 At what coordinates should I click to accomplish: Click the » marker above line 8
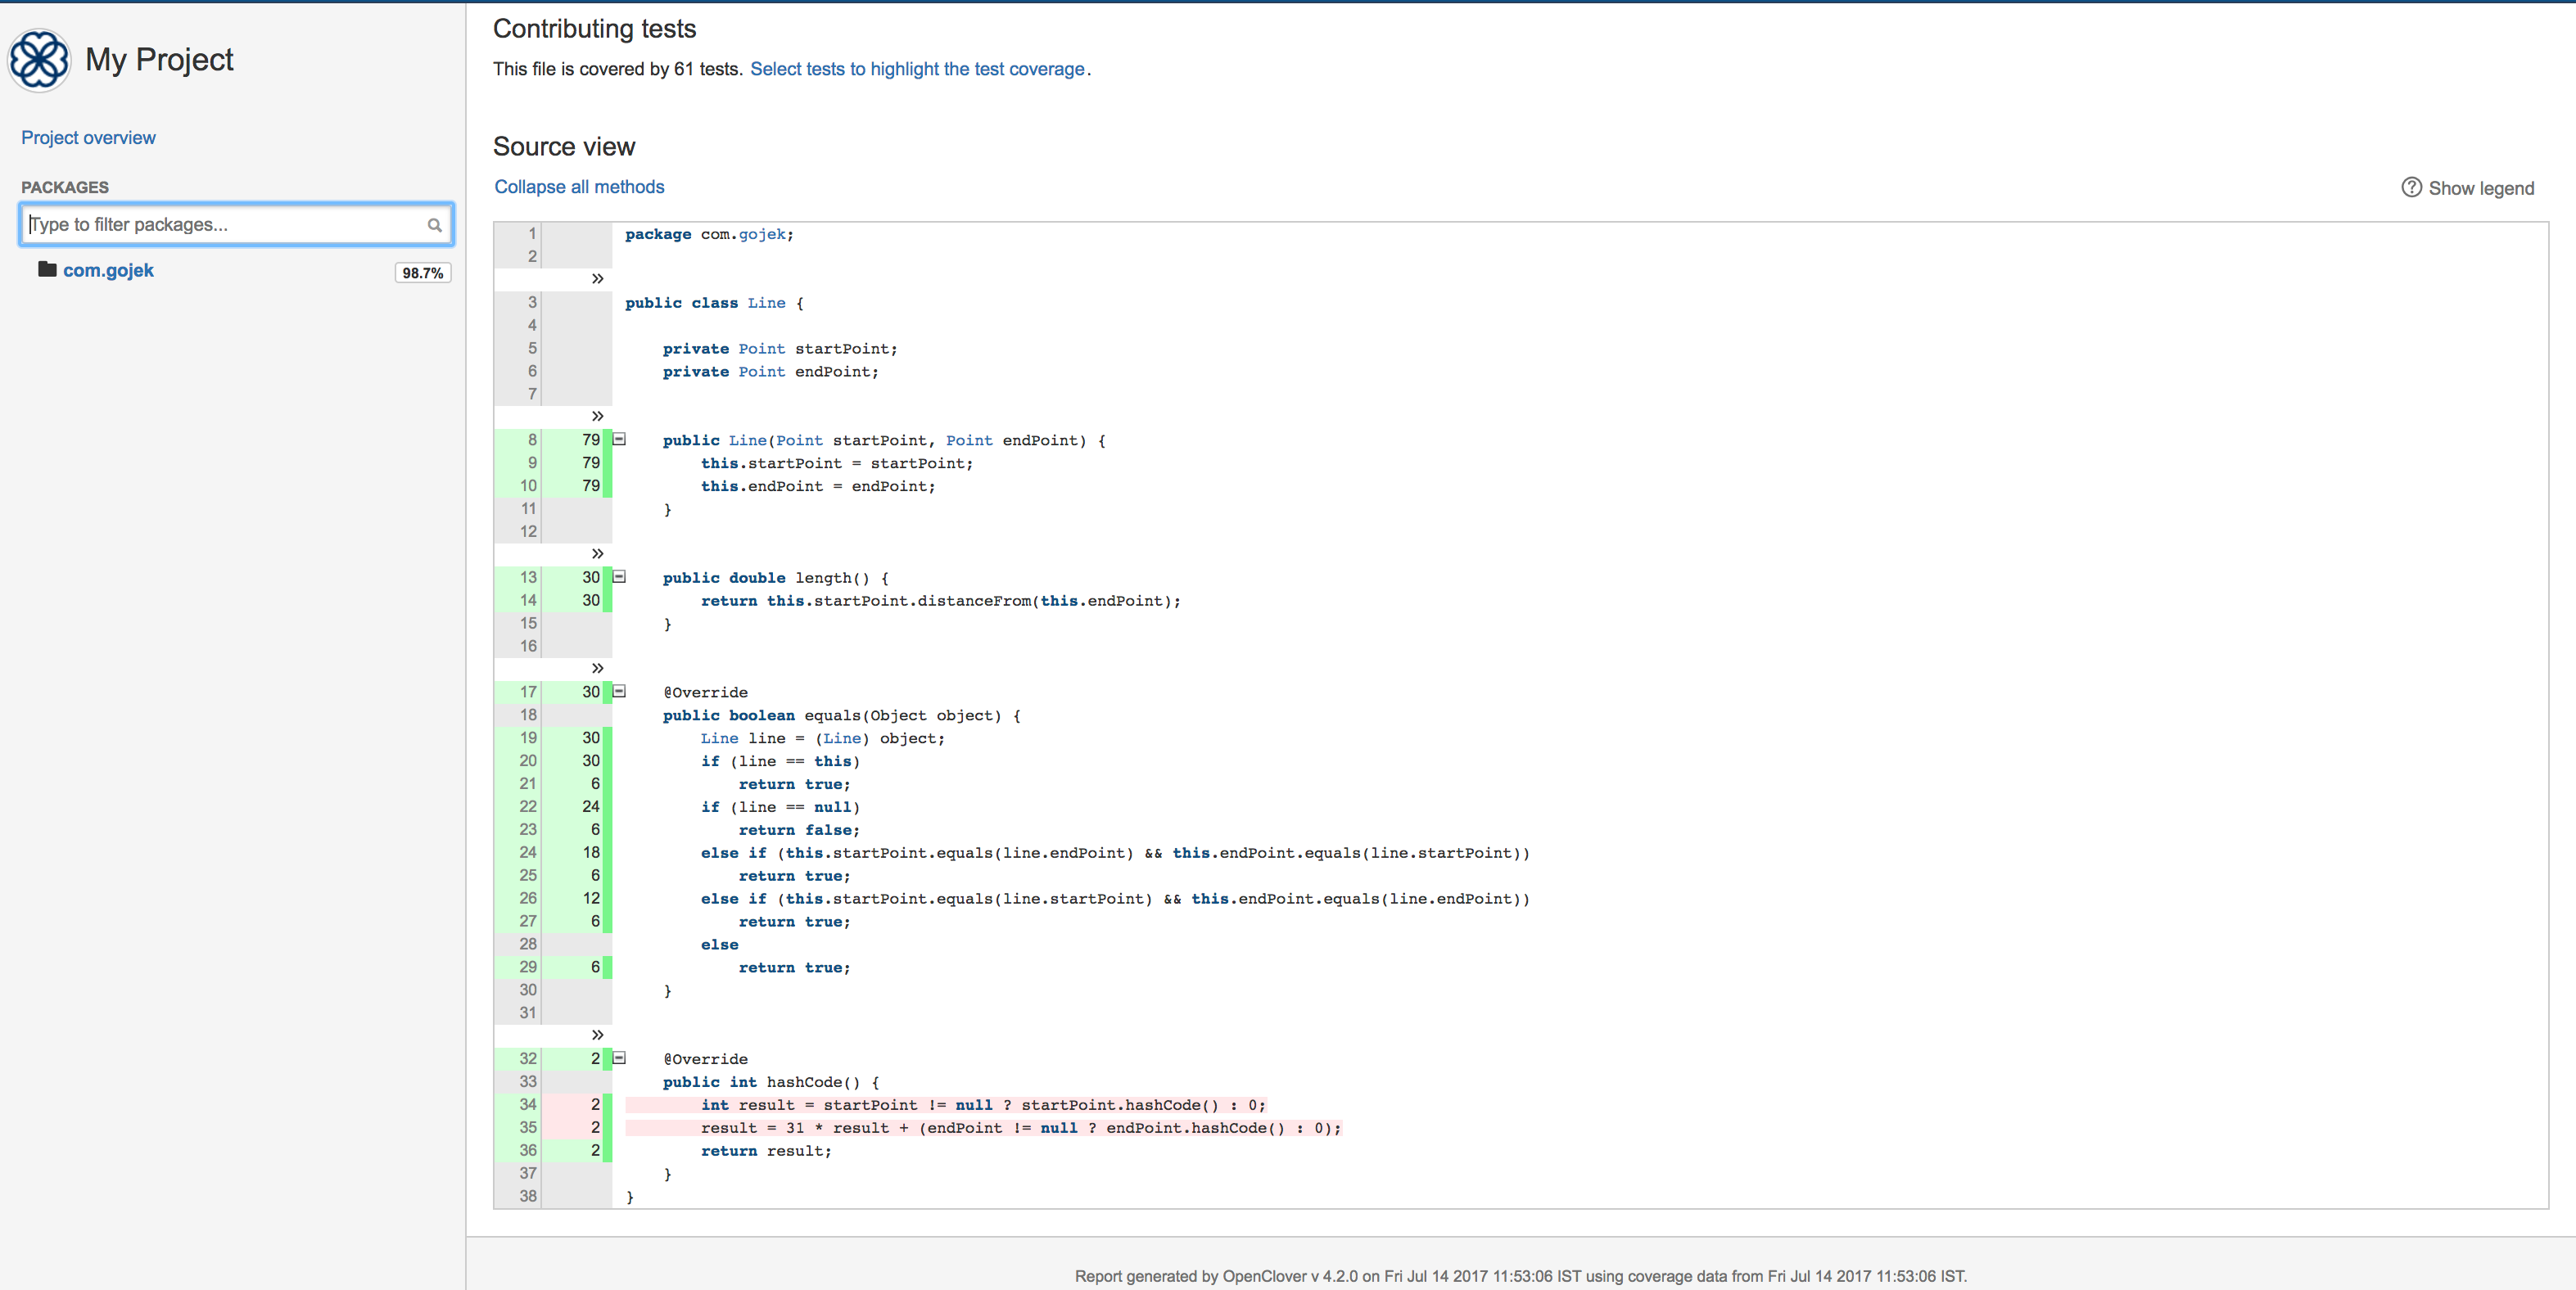point(597,416)
